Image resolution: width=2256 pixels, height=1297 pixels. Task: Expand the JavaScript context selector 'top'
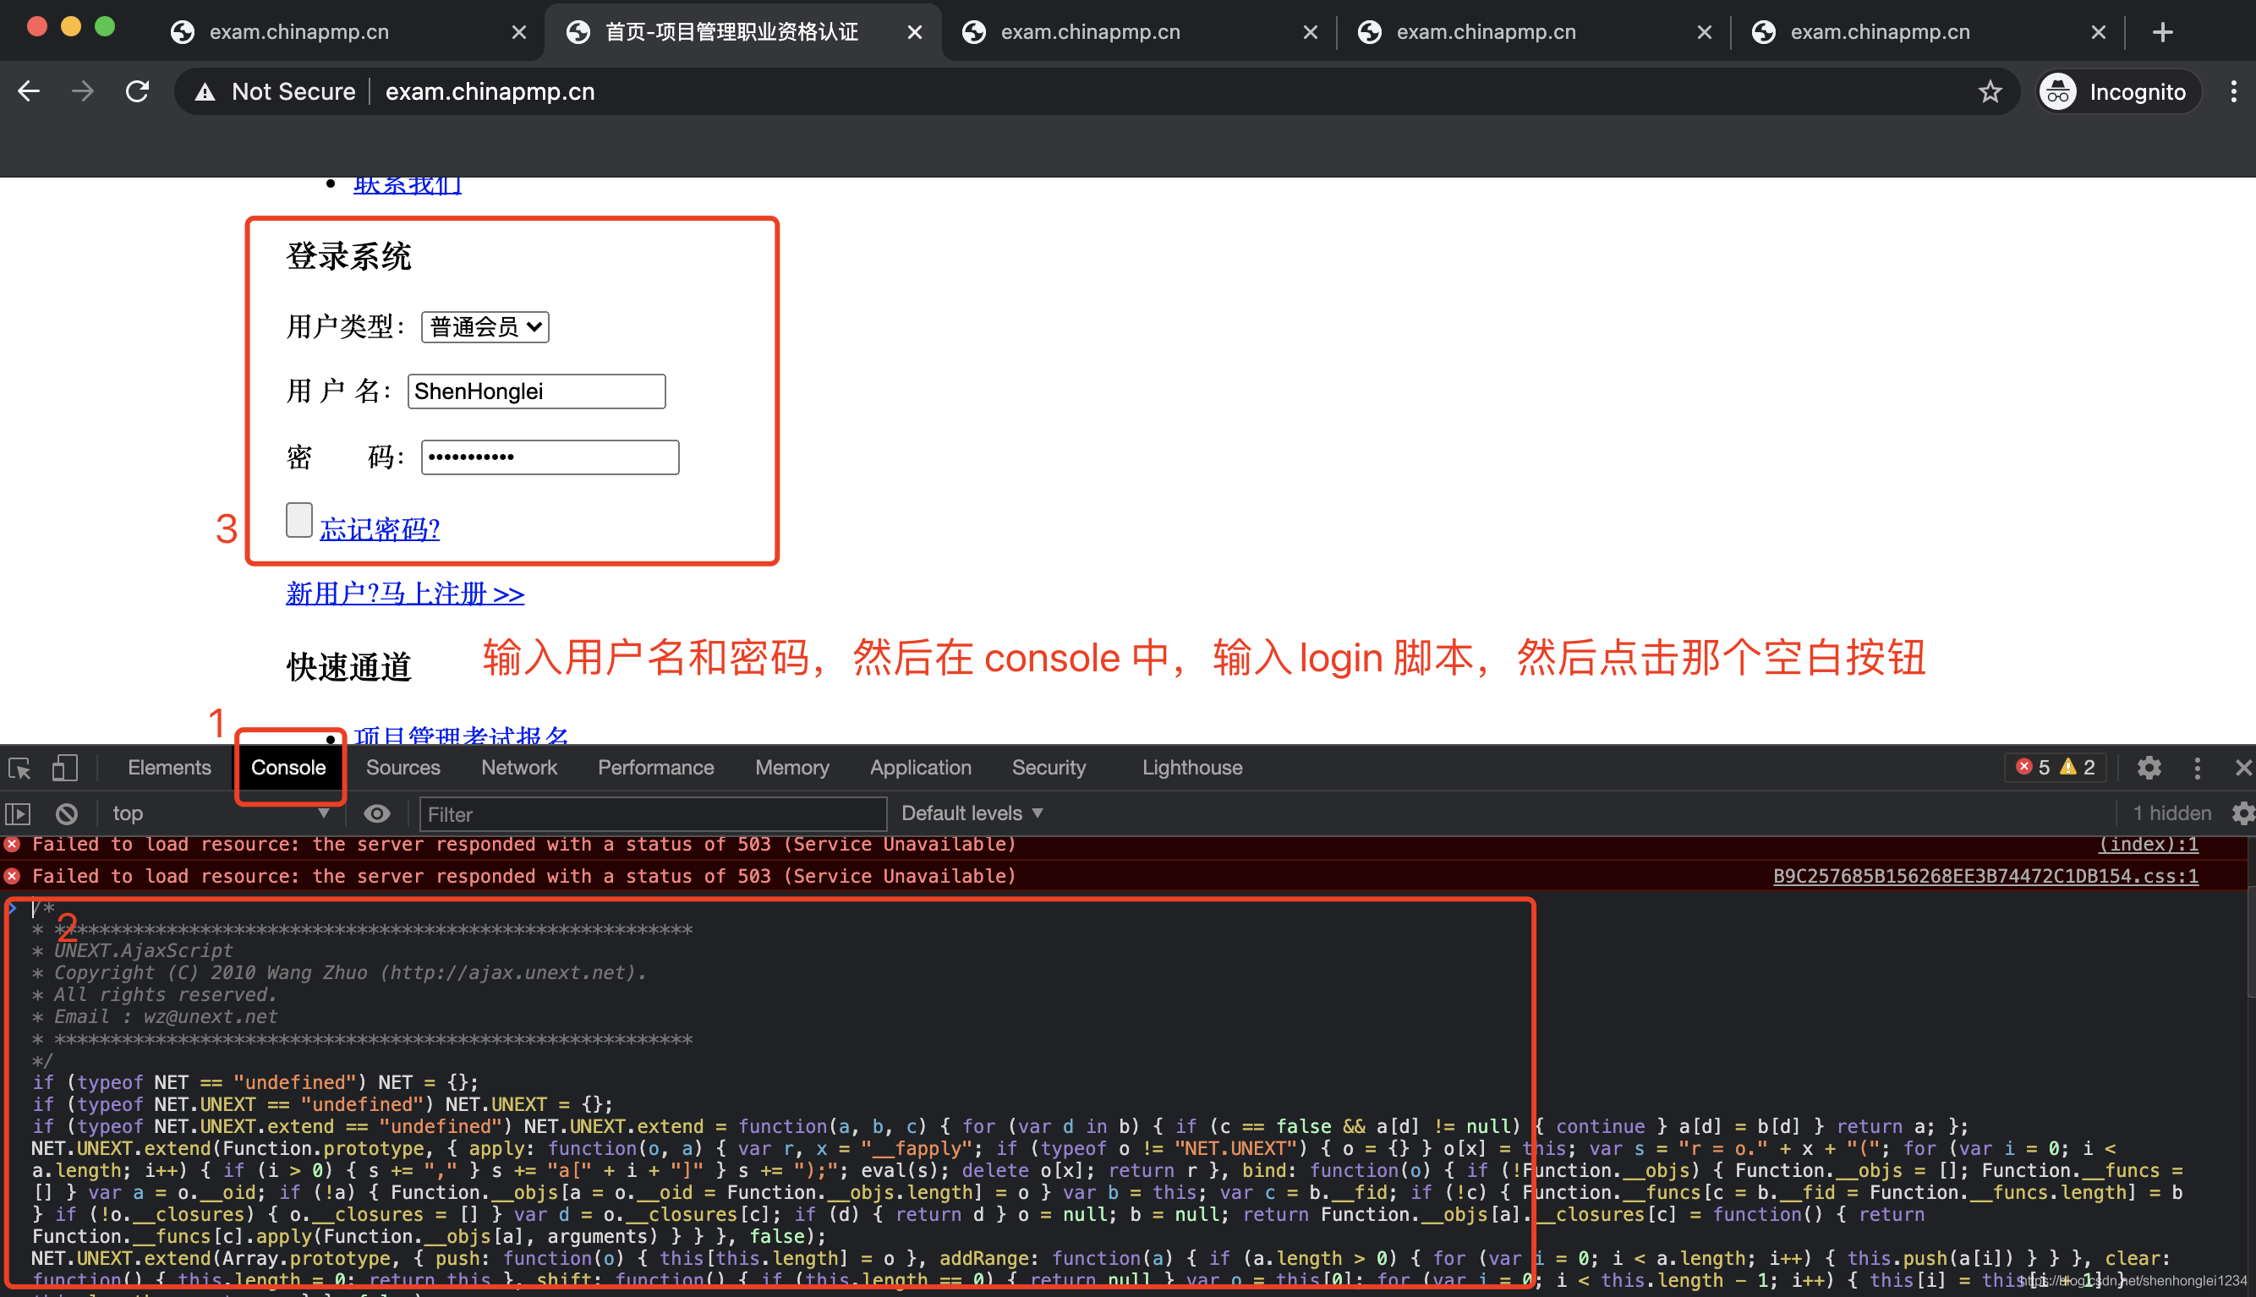(x=220, y=813)
